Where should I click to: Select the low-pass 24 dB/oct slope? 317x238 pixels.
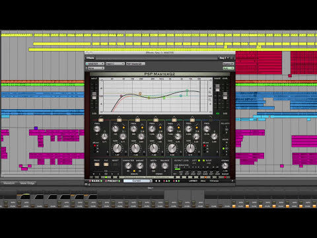(205, 149)
